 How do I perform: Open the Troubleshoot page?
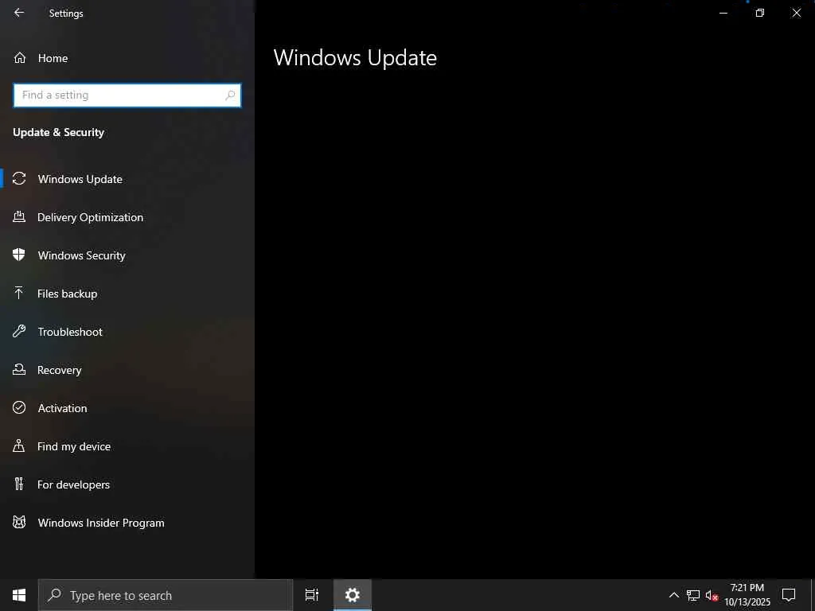[x=127, y=332]
